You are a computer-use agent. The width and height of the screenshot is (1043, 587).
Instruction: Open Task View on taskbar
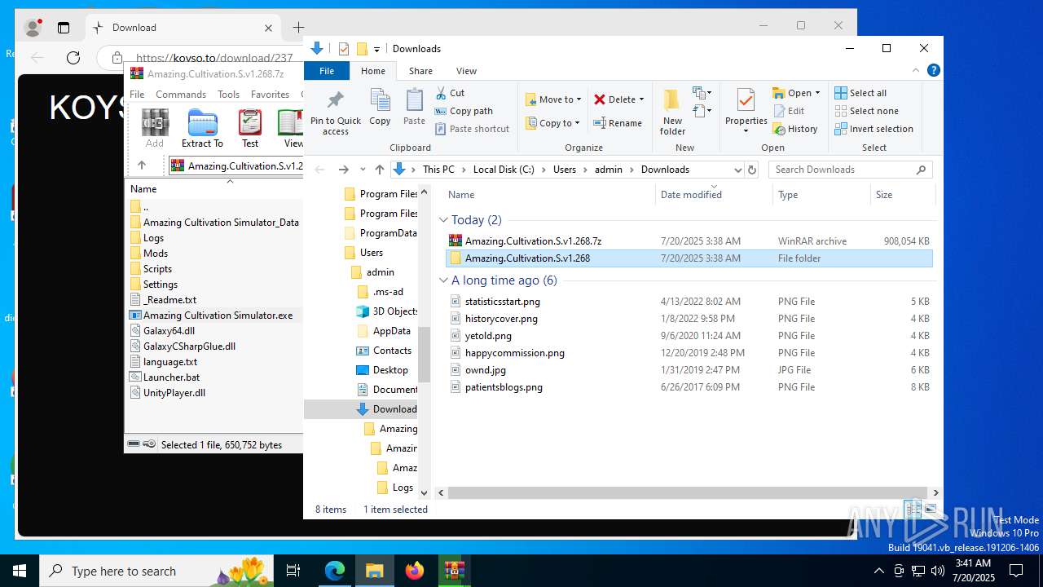point(293,571)
